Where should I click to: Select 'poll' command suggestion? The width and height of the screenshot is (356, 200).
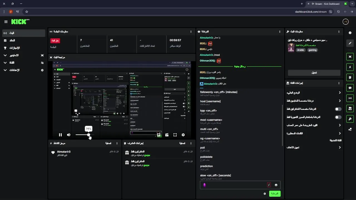coord(240,149)
